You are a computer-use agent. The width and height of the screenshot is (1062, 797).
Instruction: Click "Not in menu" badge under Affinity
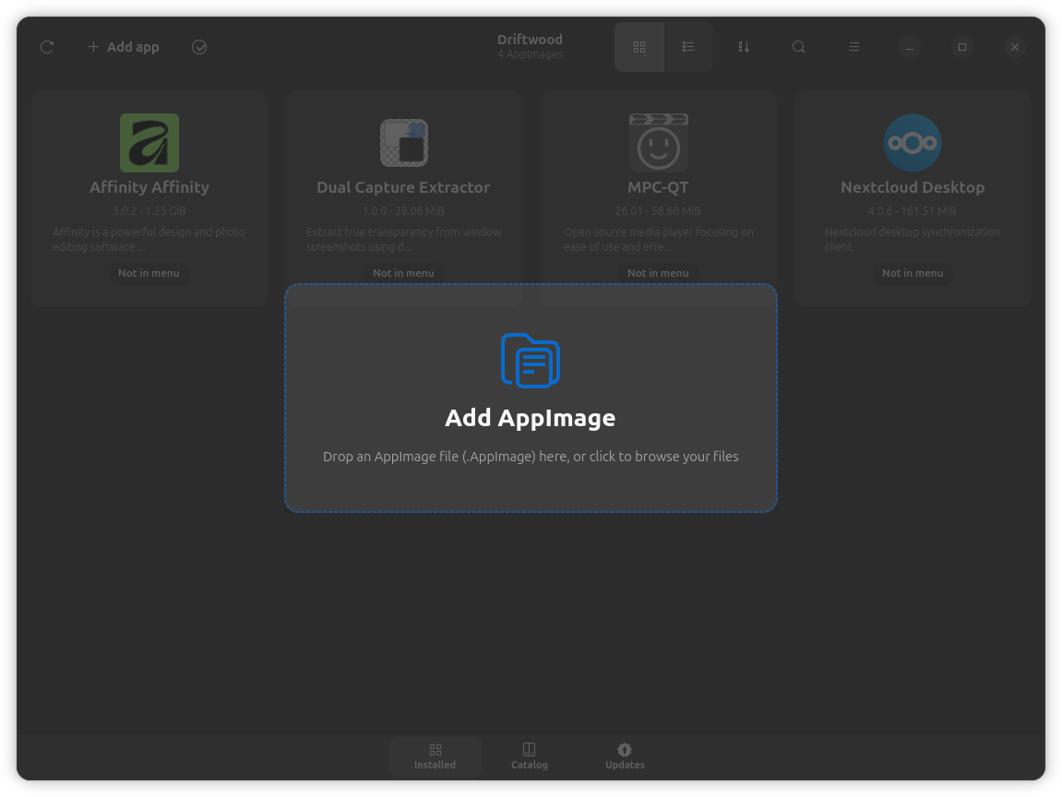coord(149,273)
